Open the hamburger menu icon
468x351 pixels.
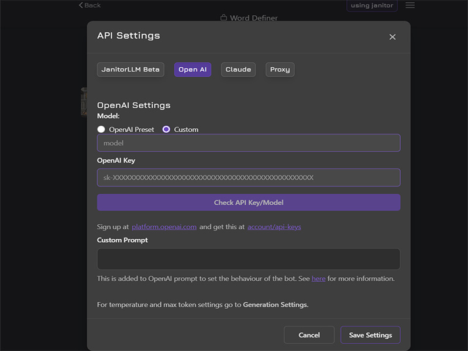pyautogui.click(x=410, y=5)
